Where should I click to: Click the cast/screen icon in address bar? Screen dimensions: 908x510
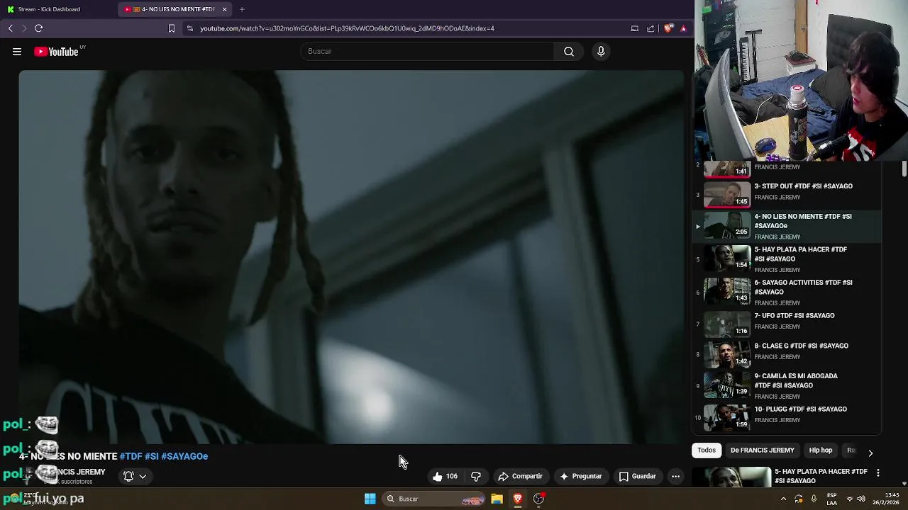635,28
